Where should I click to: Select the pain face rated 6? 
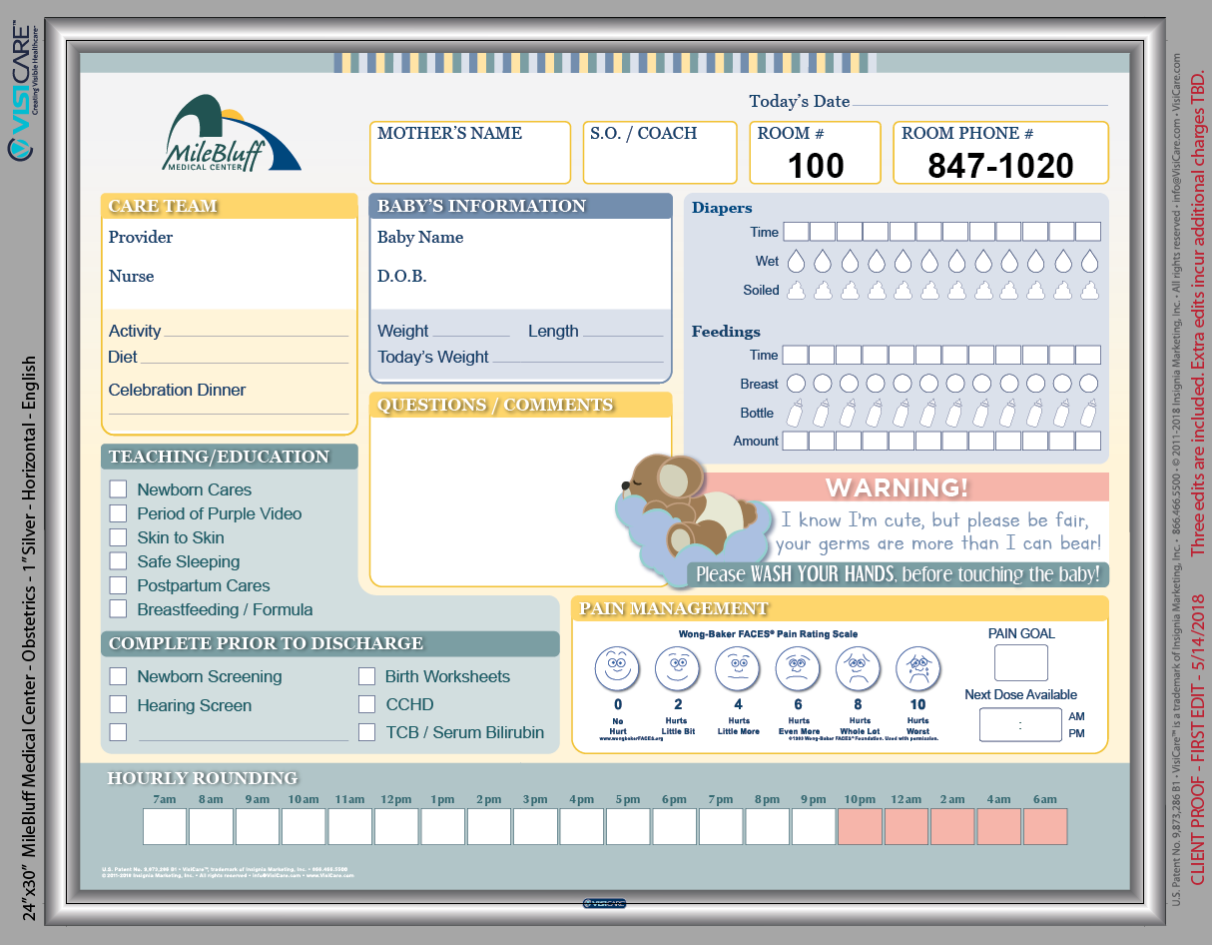798,667
